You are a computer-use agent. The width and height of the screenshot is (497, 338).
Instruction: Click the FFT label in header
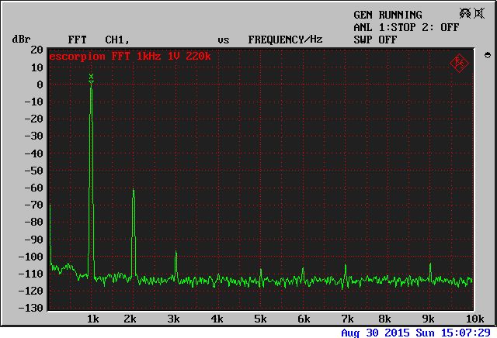point(78,39)
